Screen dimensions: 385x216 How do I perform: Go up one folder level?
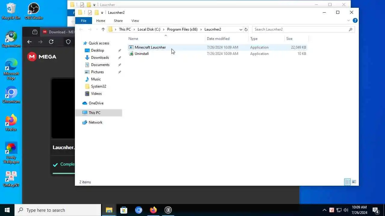103,29
